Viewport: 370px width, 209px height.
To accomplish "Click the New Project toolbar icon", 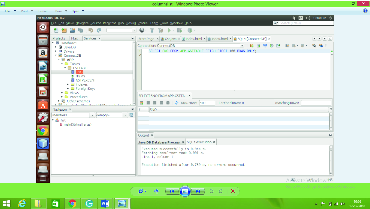I will 64,30.
